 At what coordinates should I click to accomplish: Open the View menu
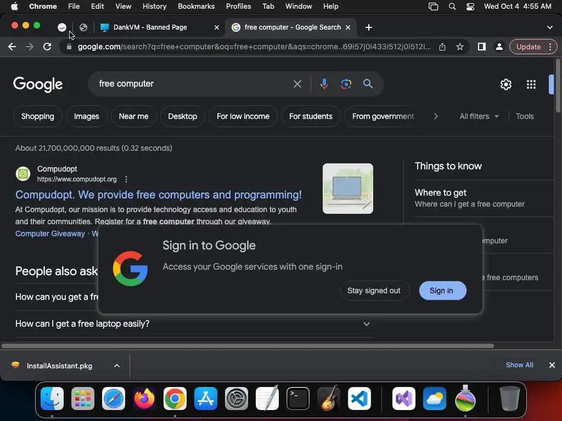point(123,7)
